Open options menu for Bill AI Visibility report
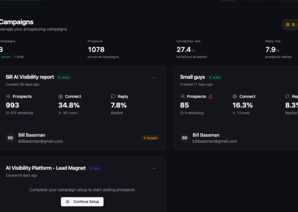298x212 pixels. [x=154, y=77]
